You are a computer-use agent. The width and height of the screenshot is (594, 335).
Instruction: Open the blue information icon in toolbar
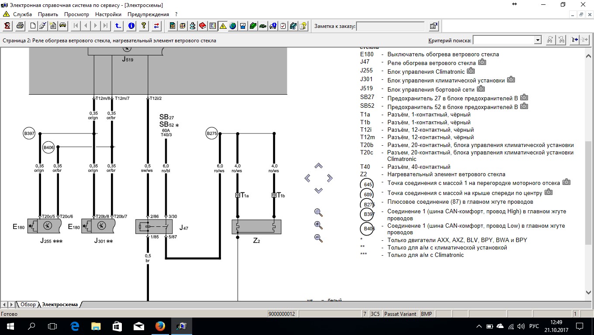click(131, 26)
